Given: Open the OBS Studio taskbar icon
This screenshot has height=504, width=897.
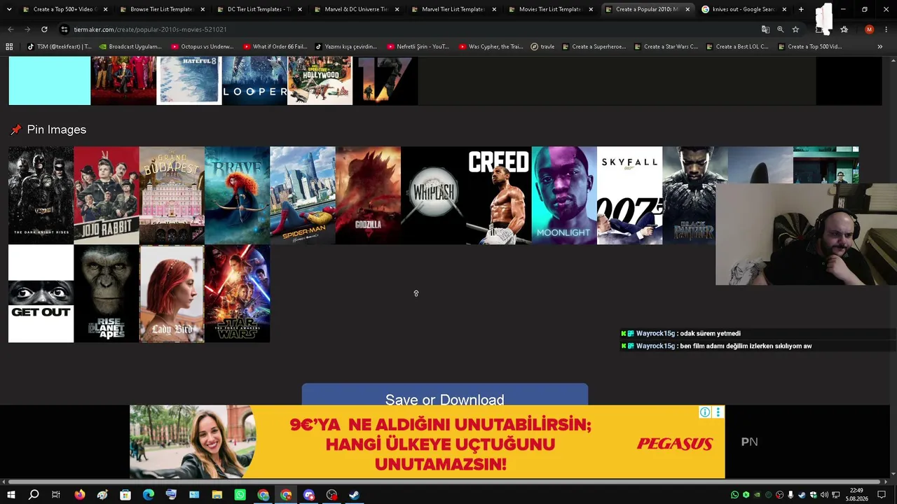Looking at the screenshot, I should [x=332, y=495].
